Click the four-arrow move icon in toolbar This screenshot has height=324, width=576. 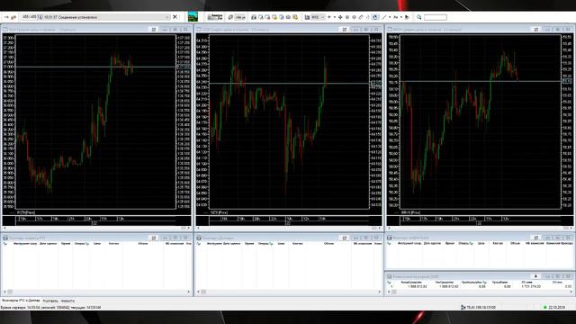tap(340, 17)
